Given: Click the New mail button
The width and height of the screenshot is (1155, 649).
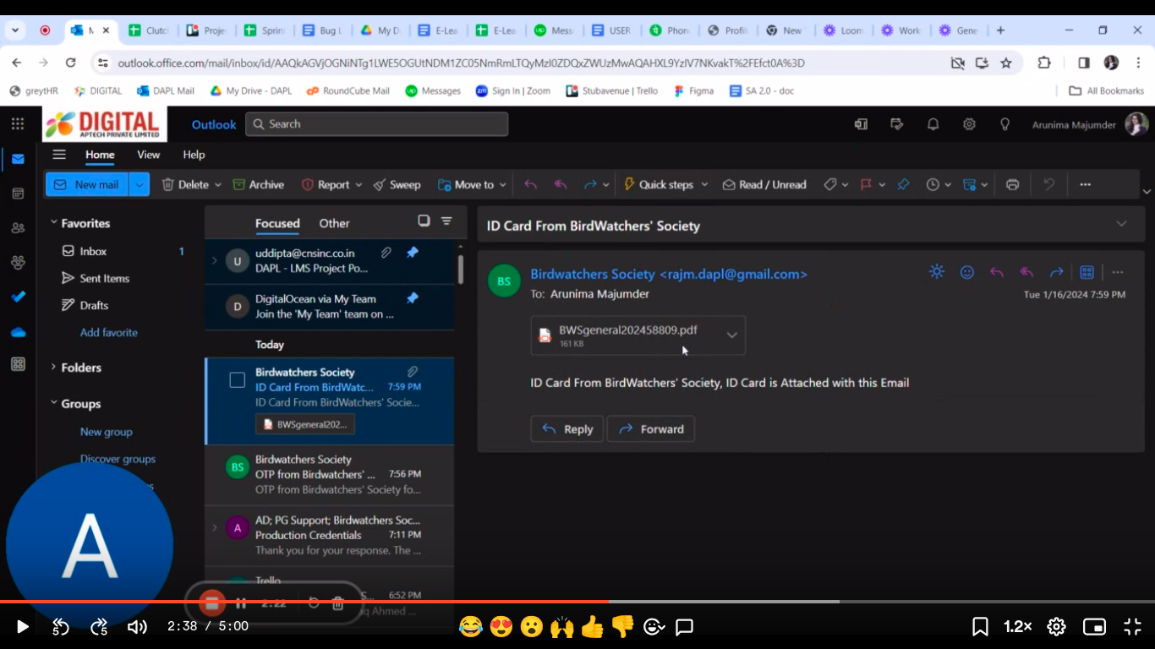Looking at the screenshot, I should pyautogui.click(x=87, y=184).
